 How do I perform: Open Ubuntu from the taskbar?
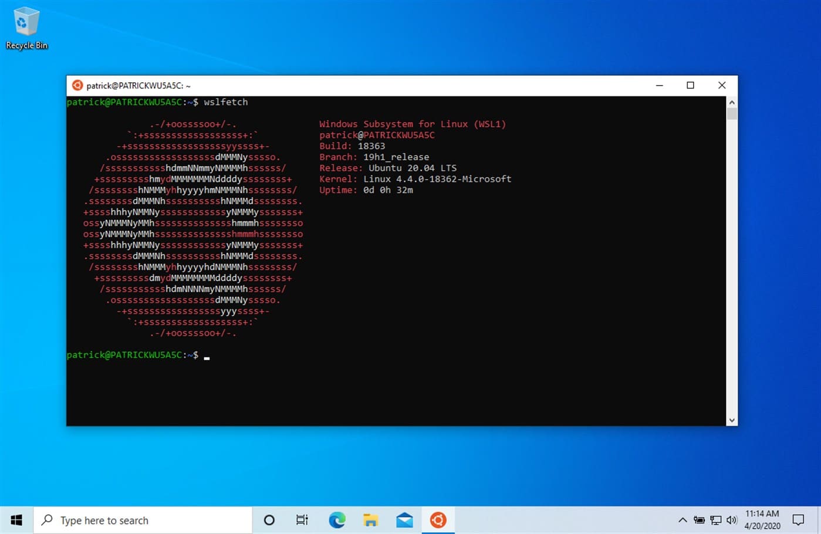click(x=438, y=520)
